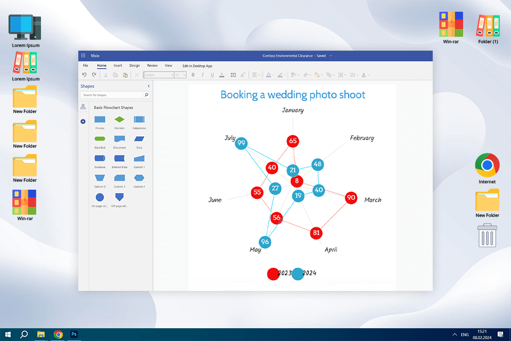The width and height of the screenshot is (511, 341).
Task: Expand the document title chevron next to Saved
Action: pyautogui.click(x=331, y=56)
